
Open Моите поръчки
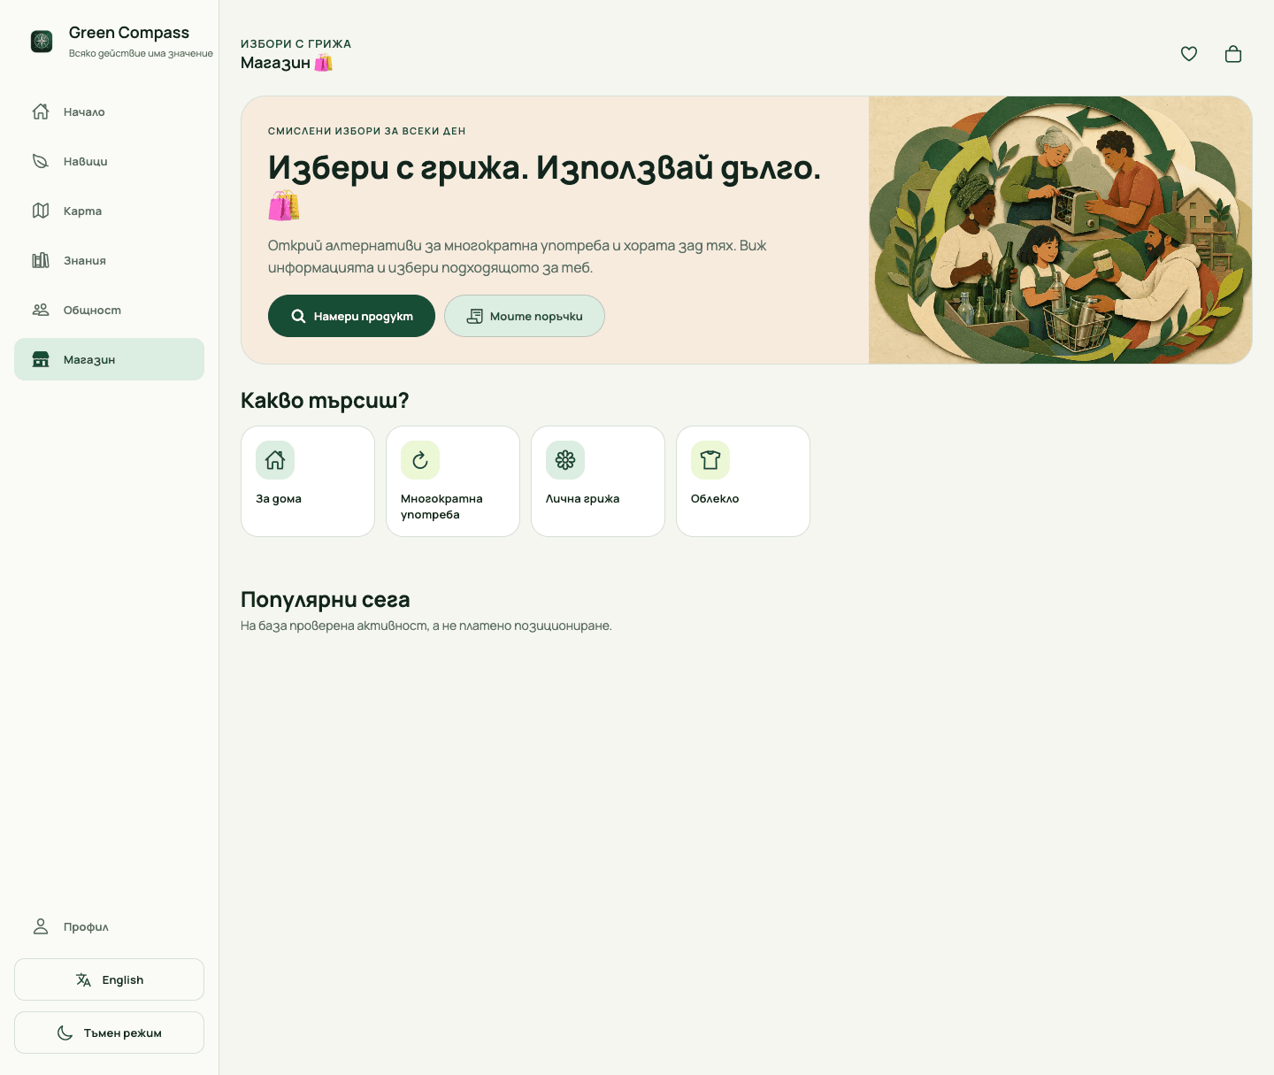coord(525,316)
